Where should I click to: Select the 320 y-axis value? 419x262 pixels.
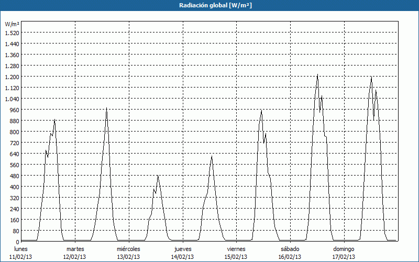15,198
